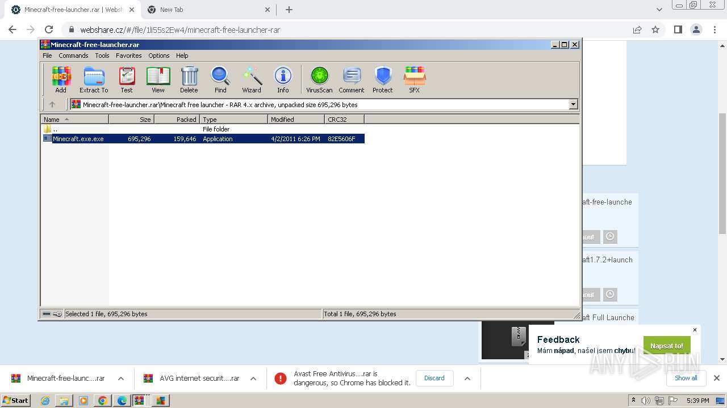
Task: Open Internet Explorer from taskbar
Action: coord(45,401)
